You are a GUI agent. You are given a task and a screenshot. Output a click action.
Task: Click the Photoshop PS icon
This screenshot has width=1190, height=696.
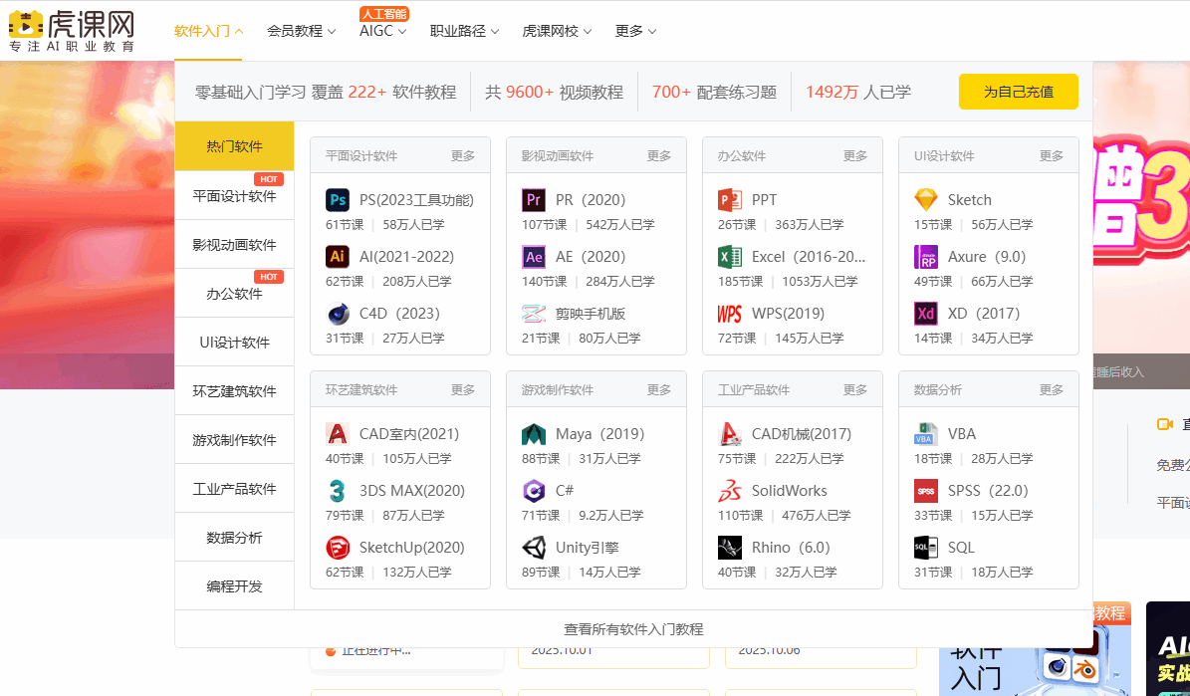pos(338,200)
